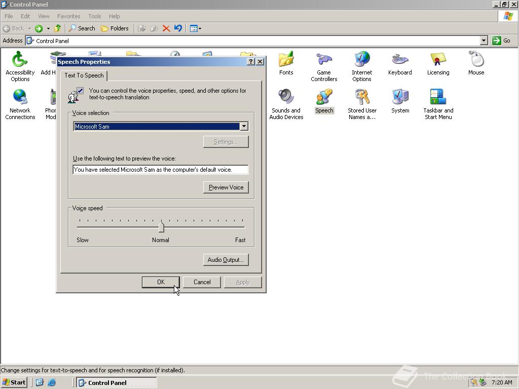Open Game Controllers icon
The width and height of the screenshot is (519, 389).
pyautogui.click(x=324, y=66)
